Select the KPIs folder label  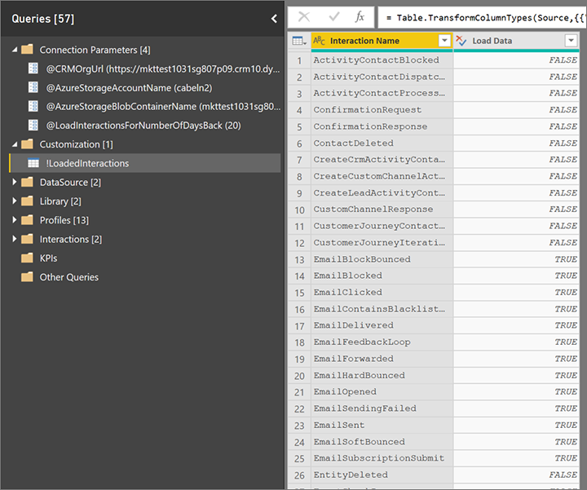point(49,258)
